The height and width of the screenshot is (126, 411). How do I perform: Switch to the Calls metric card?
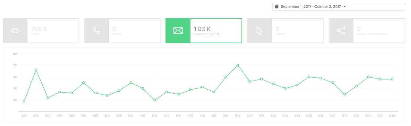[x=122, y=31]
